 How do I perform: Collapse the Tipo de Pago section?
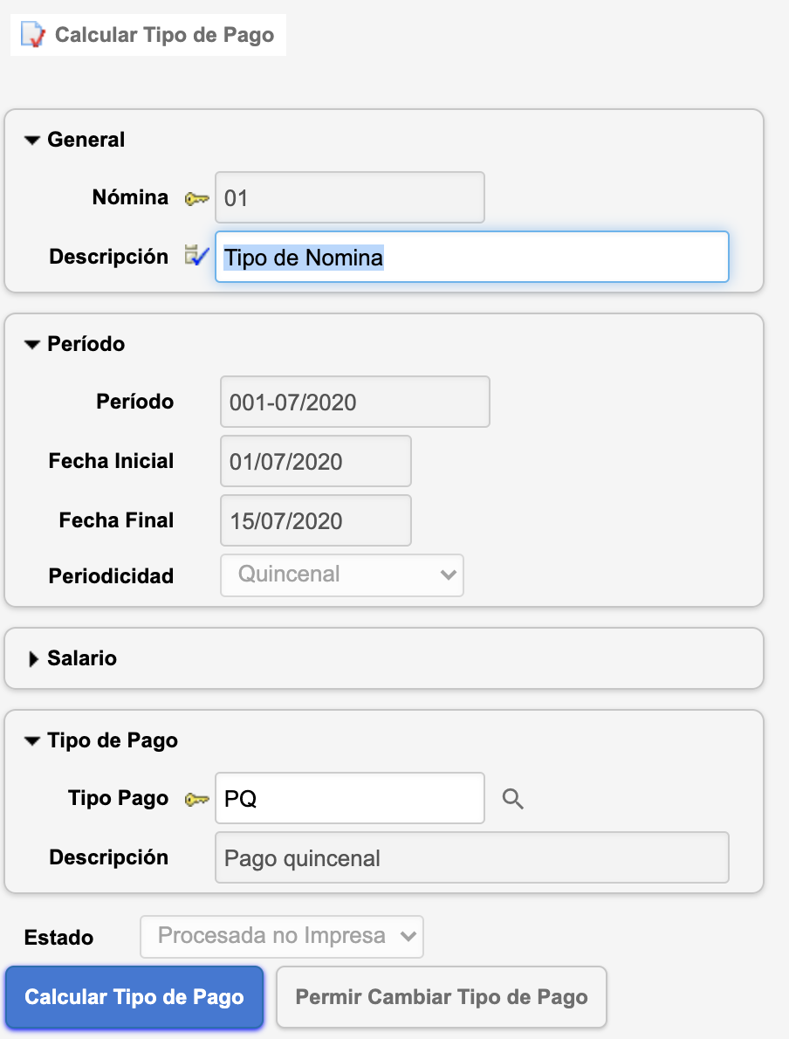click(33, 741)
